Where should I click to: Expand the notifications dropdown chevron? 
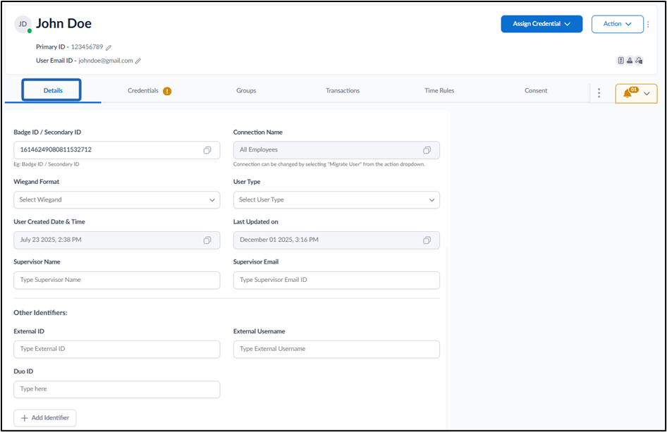pos(647,94)
